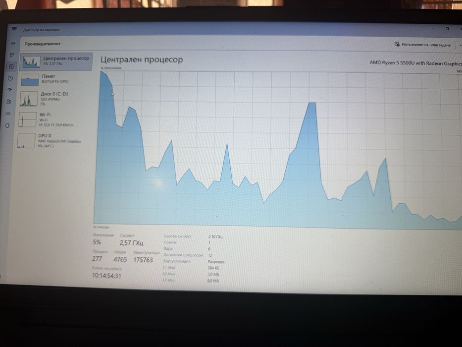Image resolution: width=462 pixels, height=347 pixels.
Task: Click the threads count 4765
Action: [120, 259]
